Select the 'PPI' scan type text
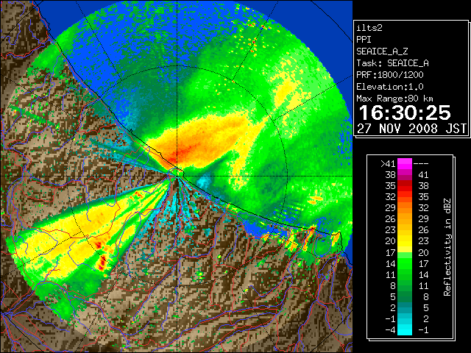471x353 pixels. click(364, 40)
